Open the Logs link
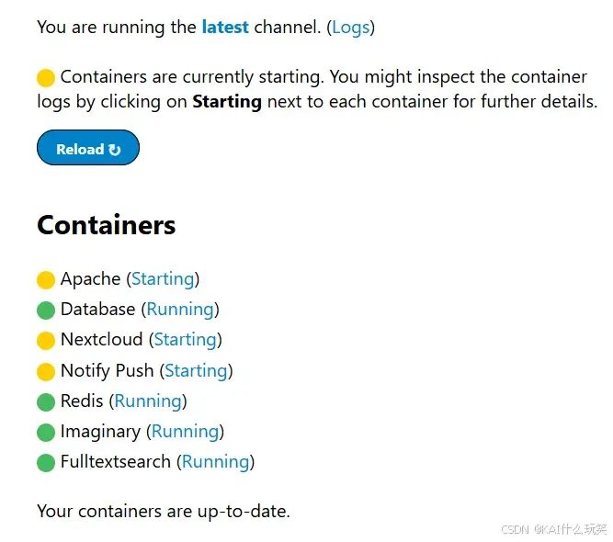613x542 pixels. pos(351,28)
